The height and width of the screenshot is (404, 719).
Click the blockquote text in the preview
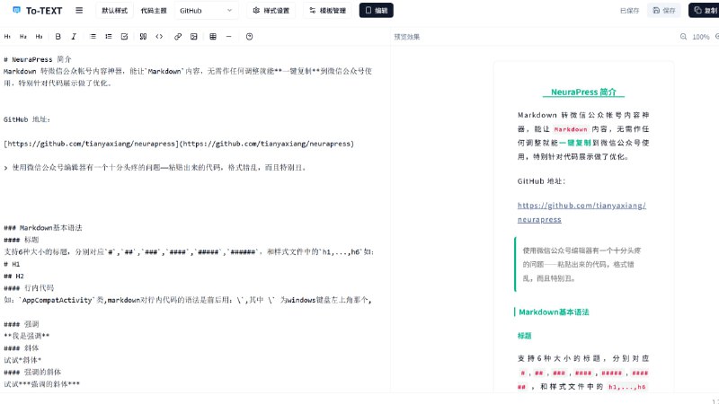point(581,264)
